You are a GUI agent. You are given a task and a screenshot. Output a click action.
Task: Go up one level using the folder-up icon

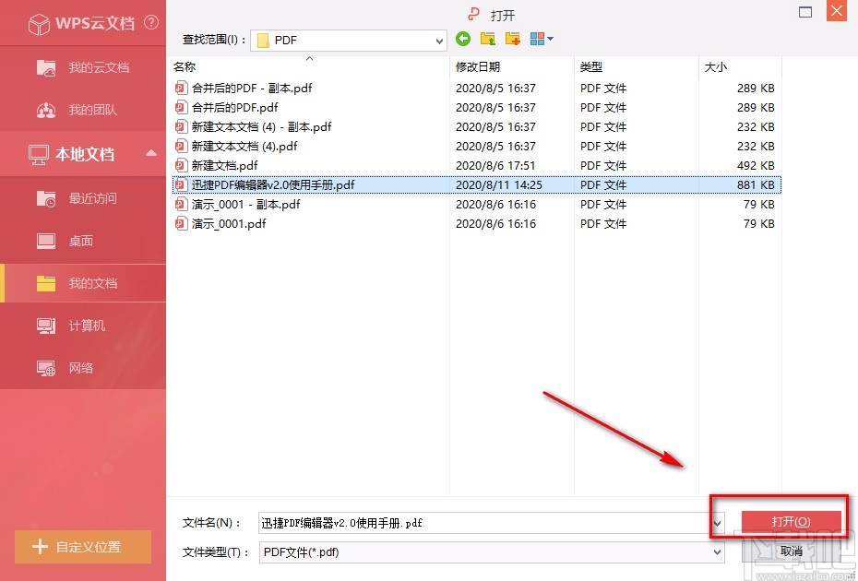pyautogui.click(x=487, y=39)
